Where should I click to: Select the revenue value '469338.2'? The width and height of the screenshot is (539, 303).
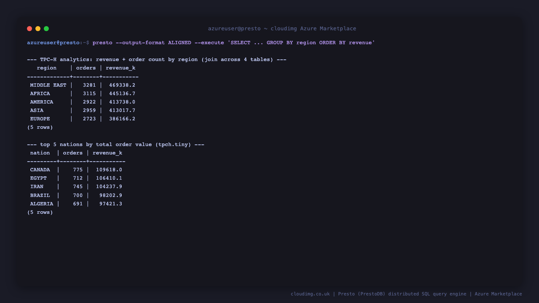[x=122, y=85]
